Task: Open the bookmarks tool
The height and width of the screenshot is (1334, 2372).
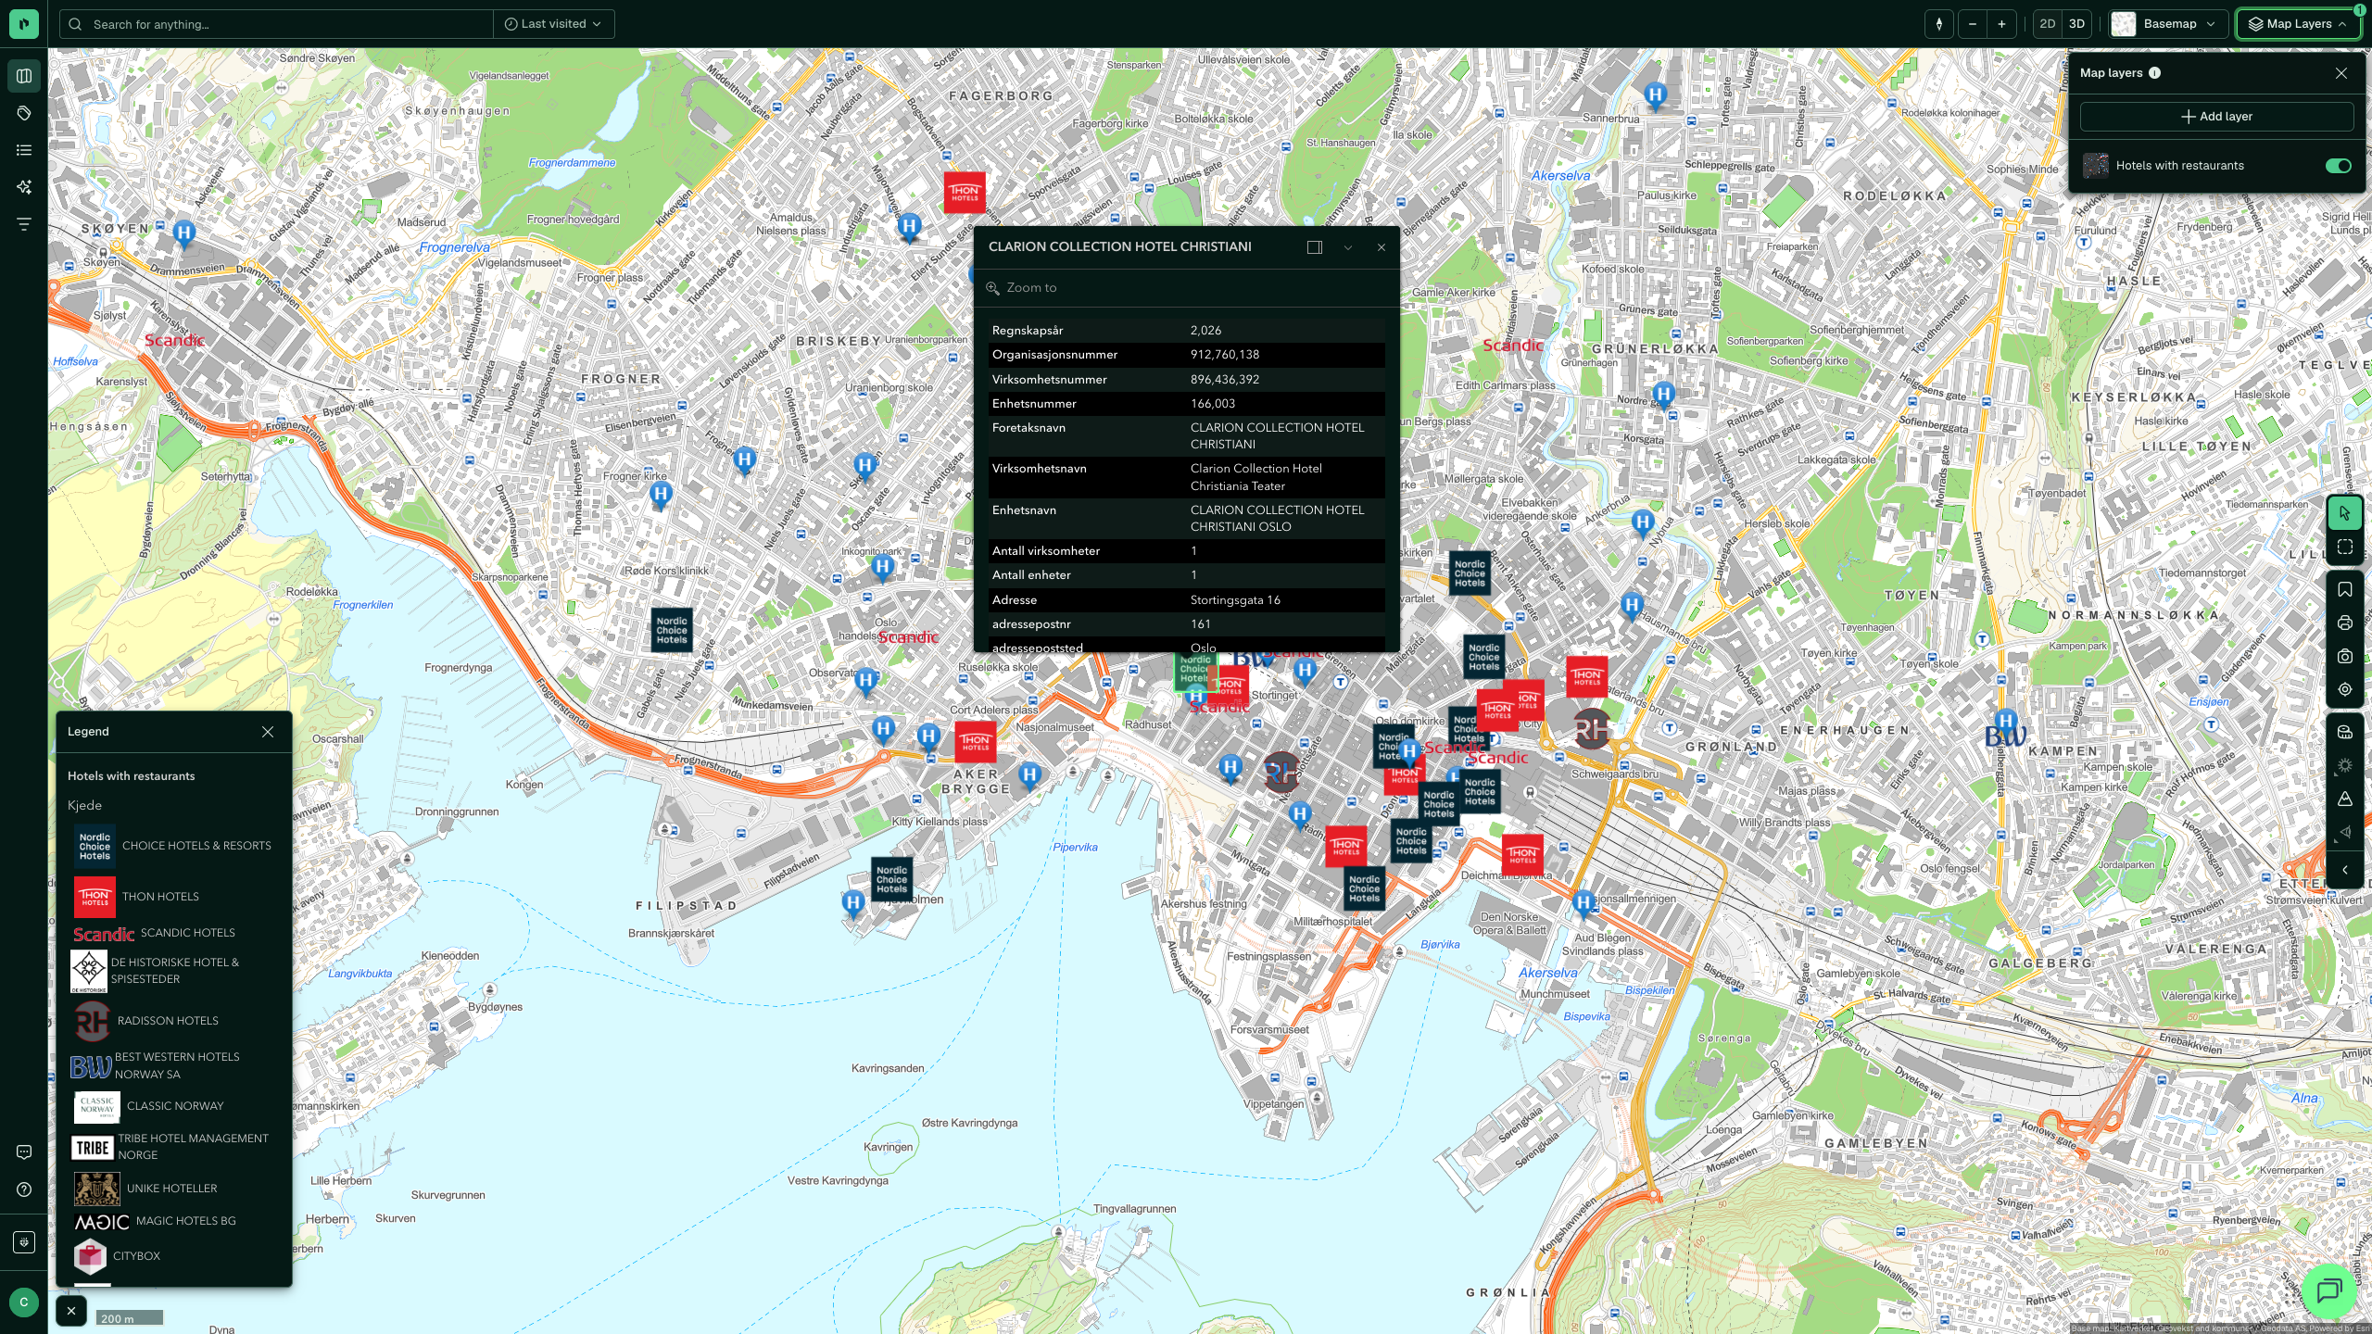Action: click(2344, 590)
